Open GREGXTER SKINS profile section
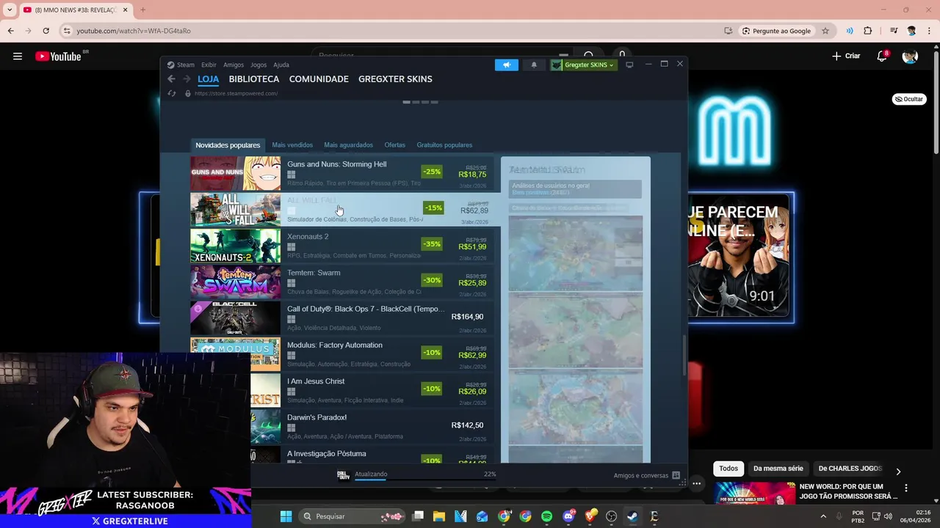 [395, 79]
